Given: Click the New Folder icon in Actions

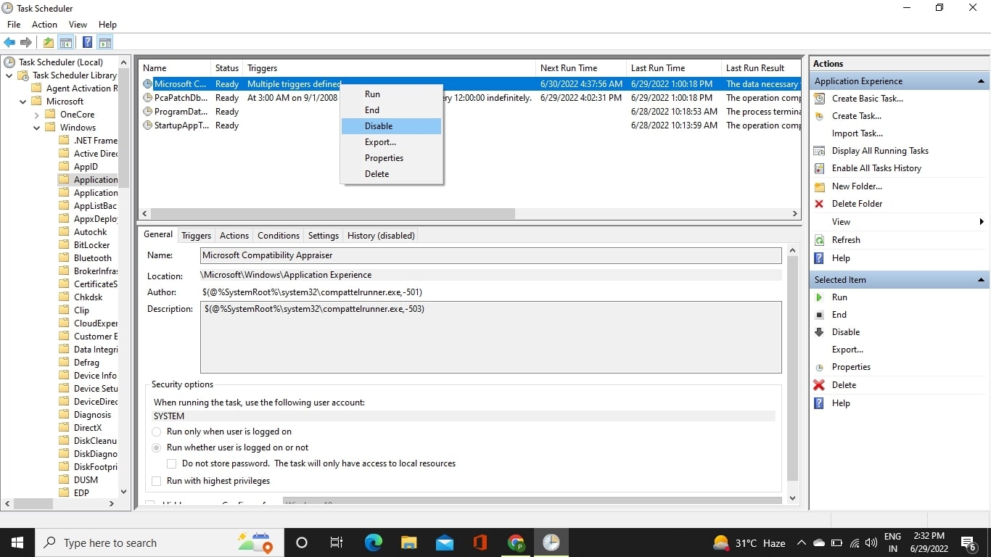Looking at the screenshot, I should tap(820, 186).
